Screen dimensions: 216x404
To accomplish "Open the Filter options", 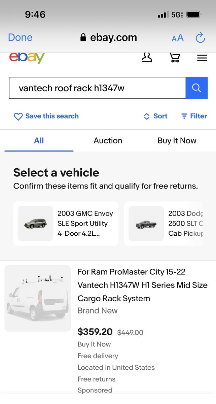I will pyautogui.click(x=194, y=116).
